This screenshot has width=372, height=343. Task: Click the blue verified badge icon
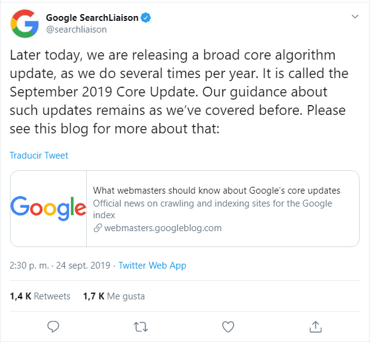point(146,17)
